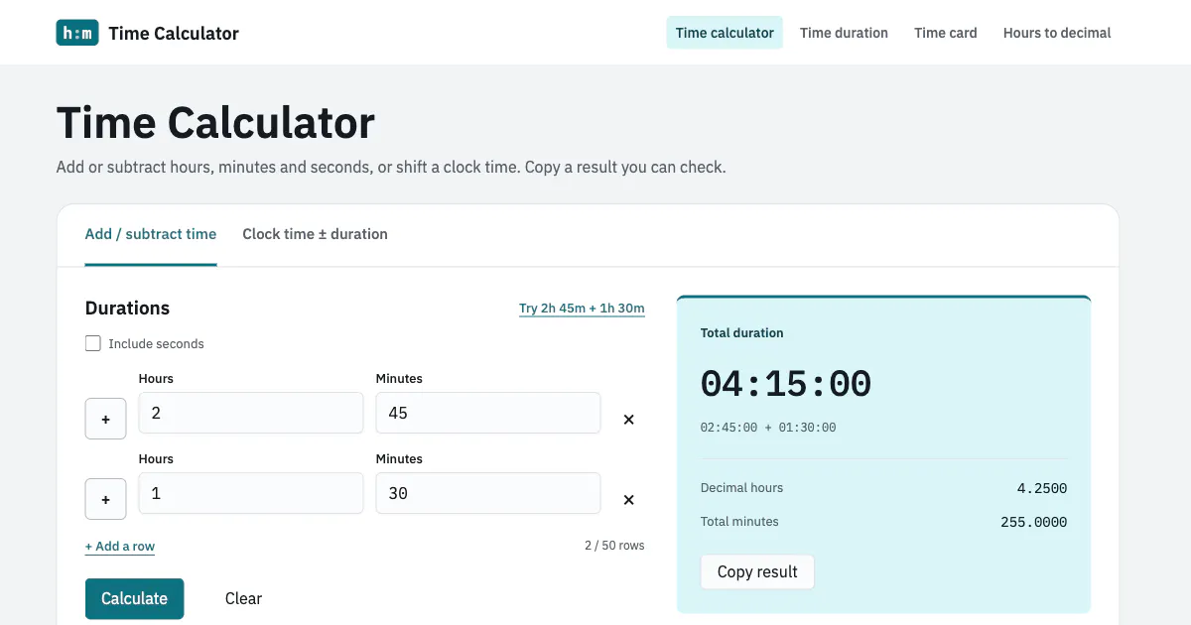Navigate to Hours to decimal
The height and width of the screenshot is (625, 1191).
pyautogui.click(x=1057, y=33)
